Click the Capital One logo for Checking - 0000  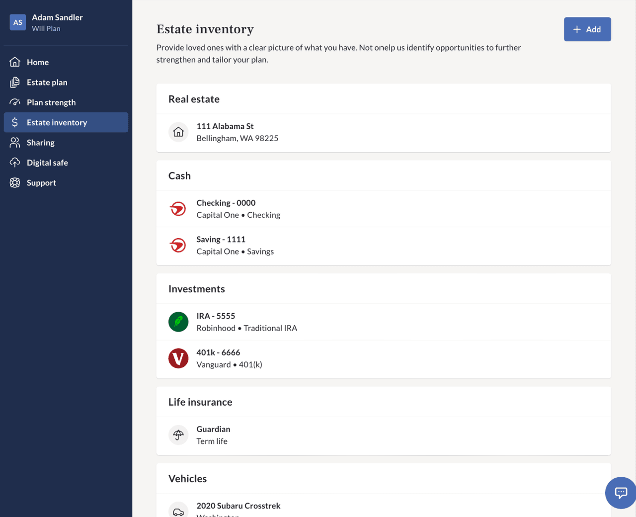pyautogui.click(x=178, y=209)
